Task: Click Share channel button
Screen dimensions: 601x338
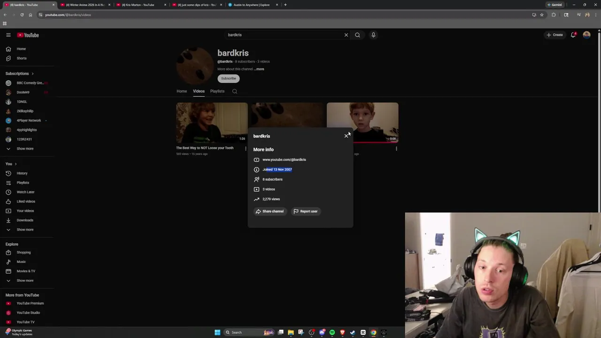Action: click(270, 211)
